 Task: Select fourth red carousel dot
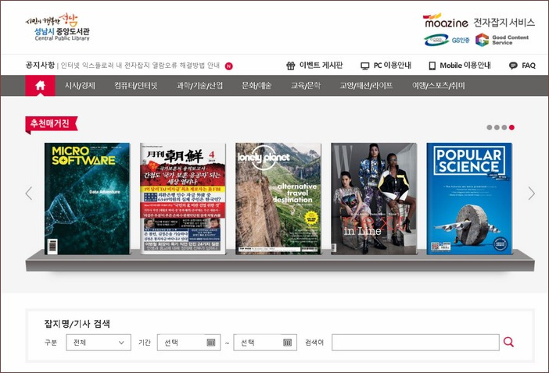coord(511,127)
